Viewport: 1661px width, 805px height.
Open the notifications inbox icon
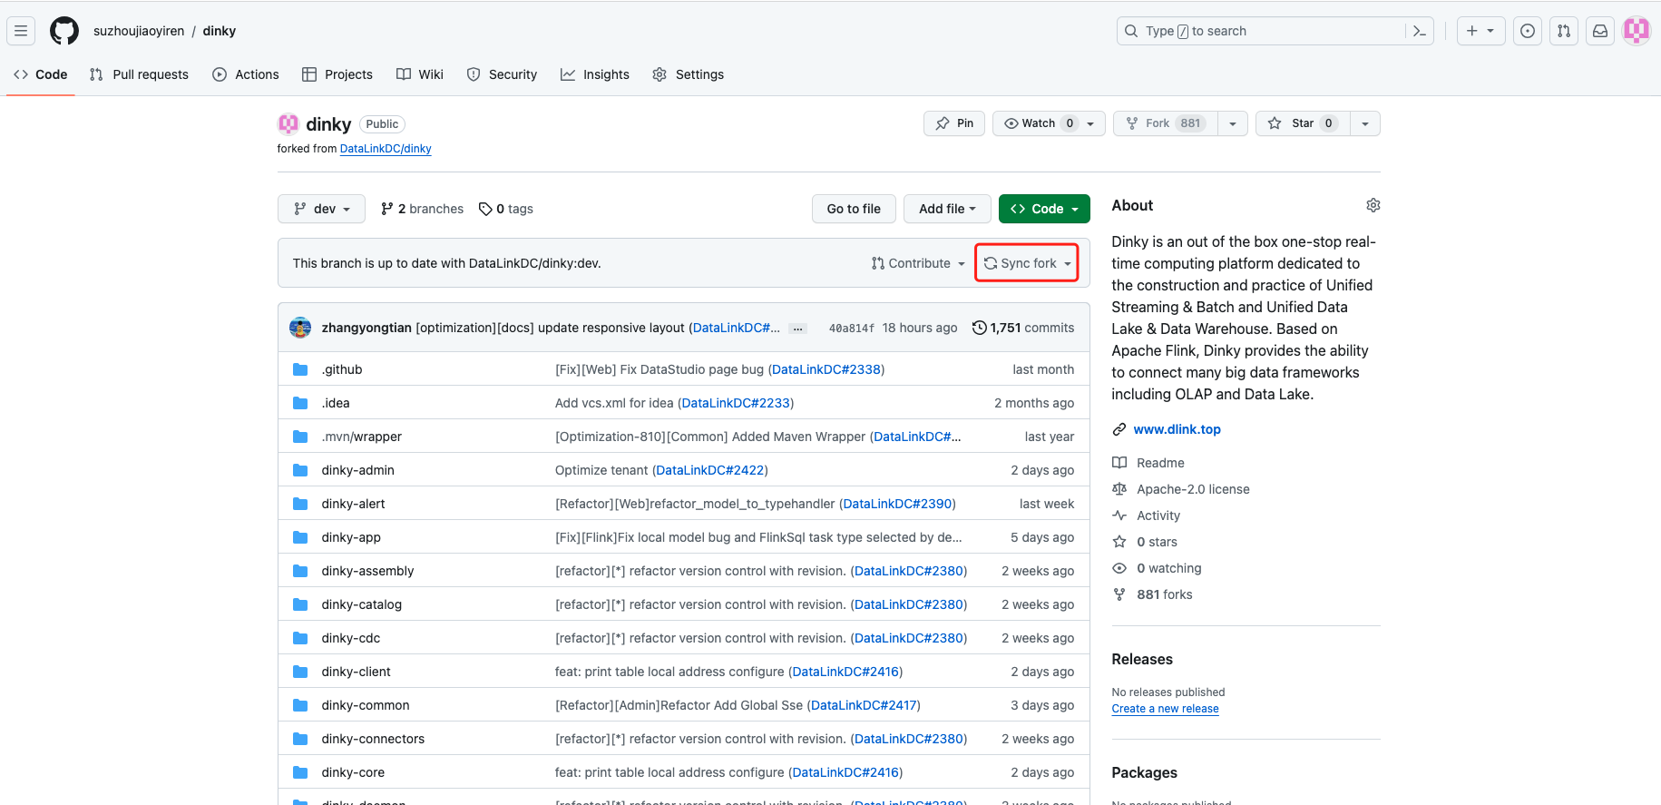tap(1600, 31)
